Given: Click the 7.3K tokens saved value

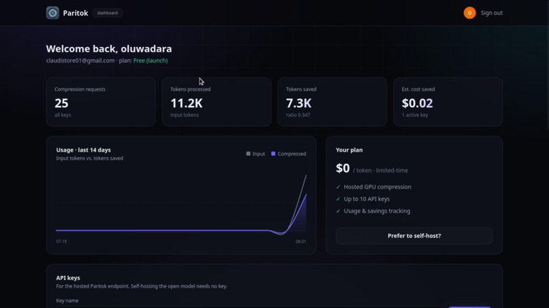Looking at the screenshot, I should point(298,103).
